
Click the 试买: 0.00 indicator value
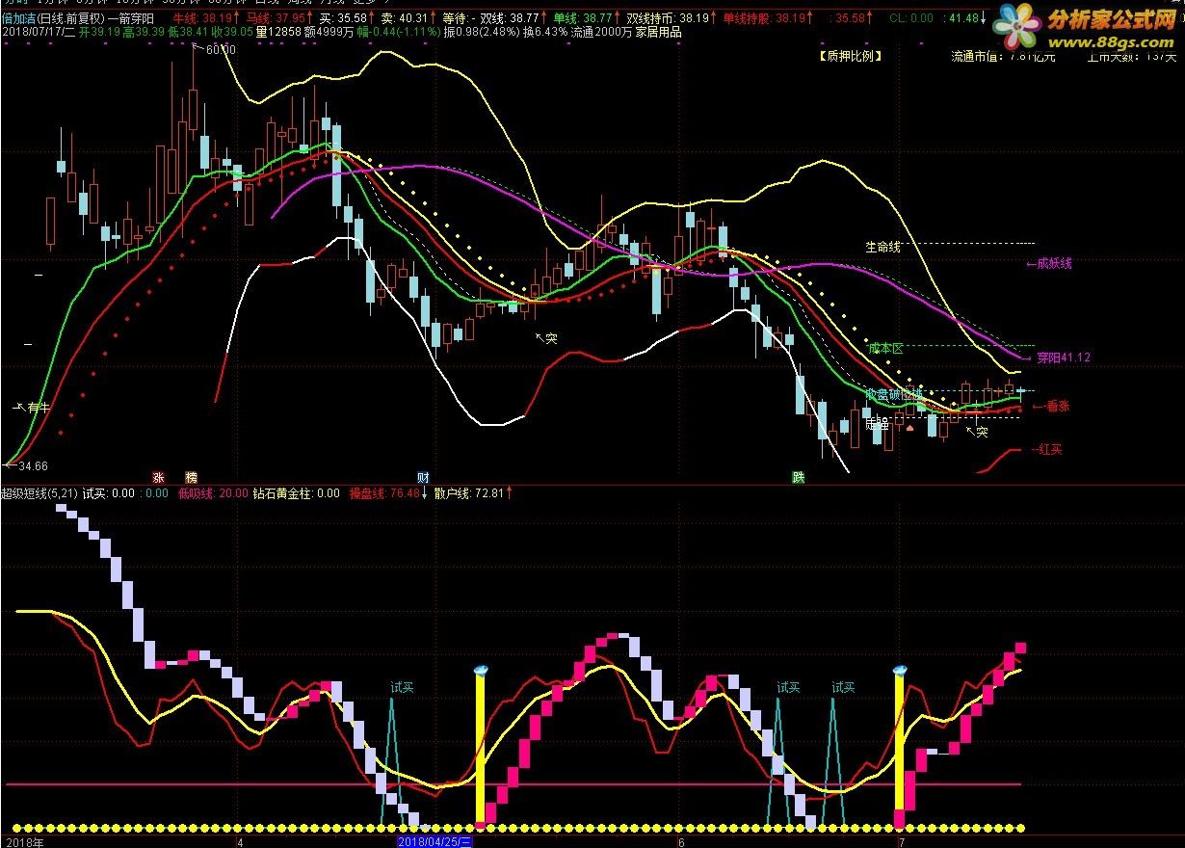coord(108,493)
